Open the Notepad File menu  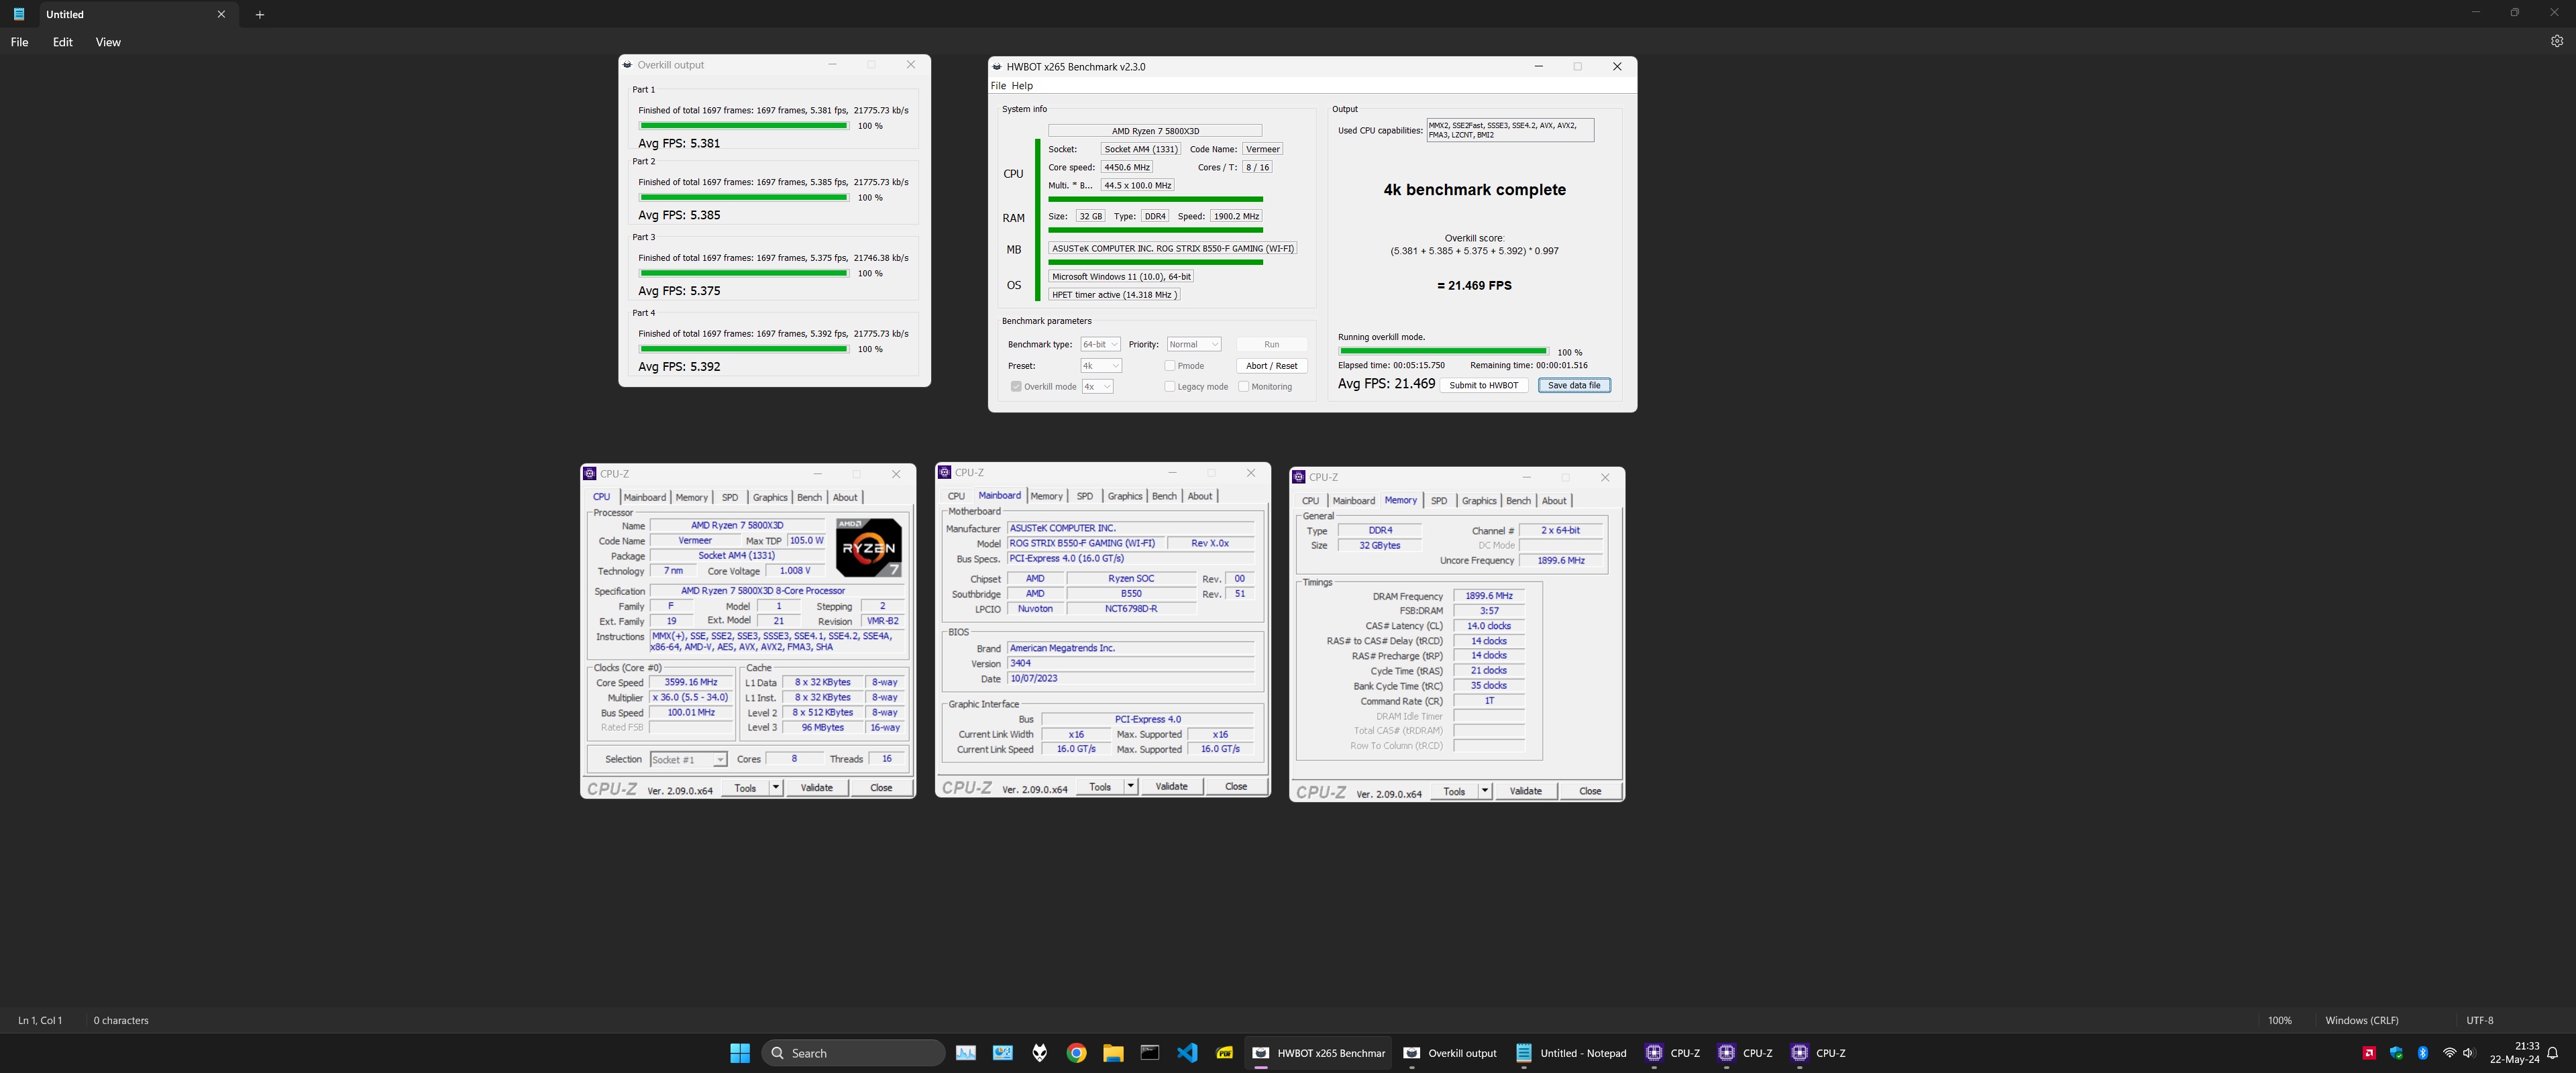19,42
